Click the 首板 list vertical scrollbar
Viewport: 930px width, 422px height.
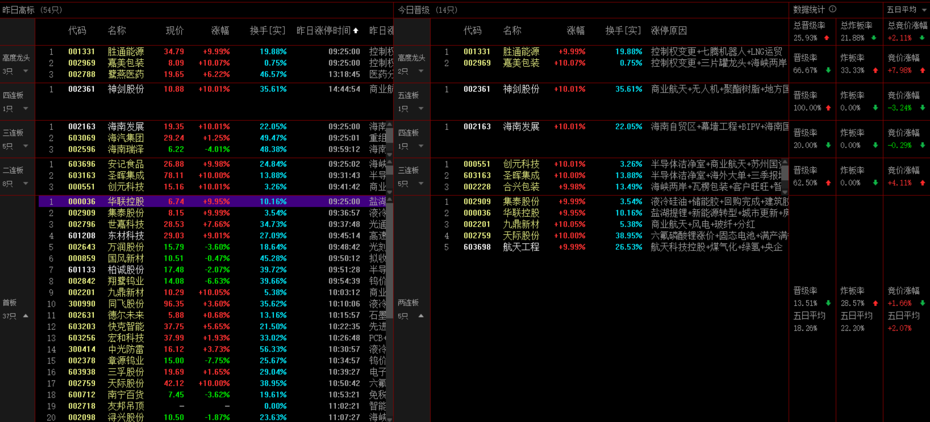[390, 260]
